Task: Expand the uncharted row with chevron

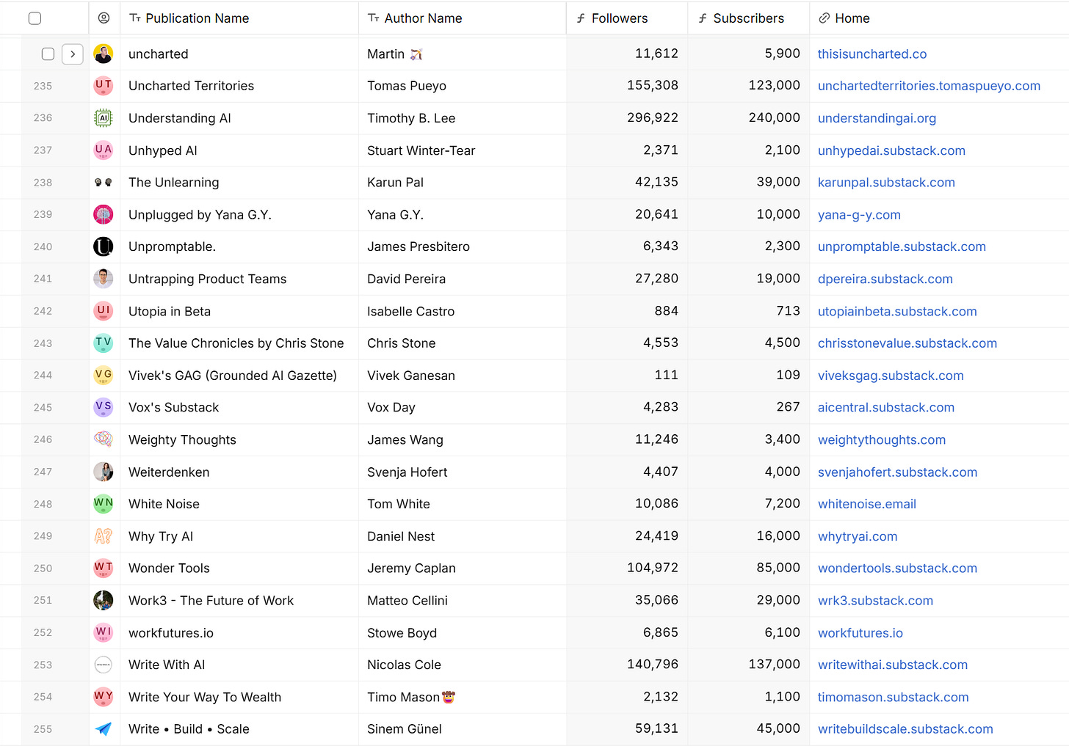Action: pyautogui.click(x=73, y=54)
